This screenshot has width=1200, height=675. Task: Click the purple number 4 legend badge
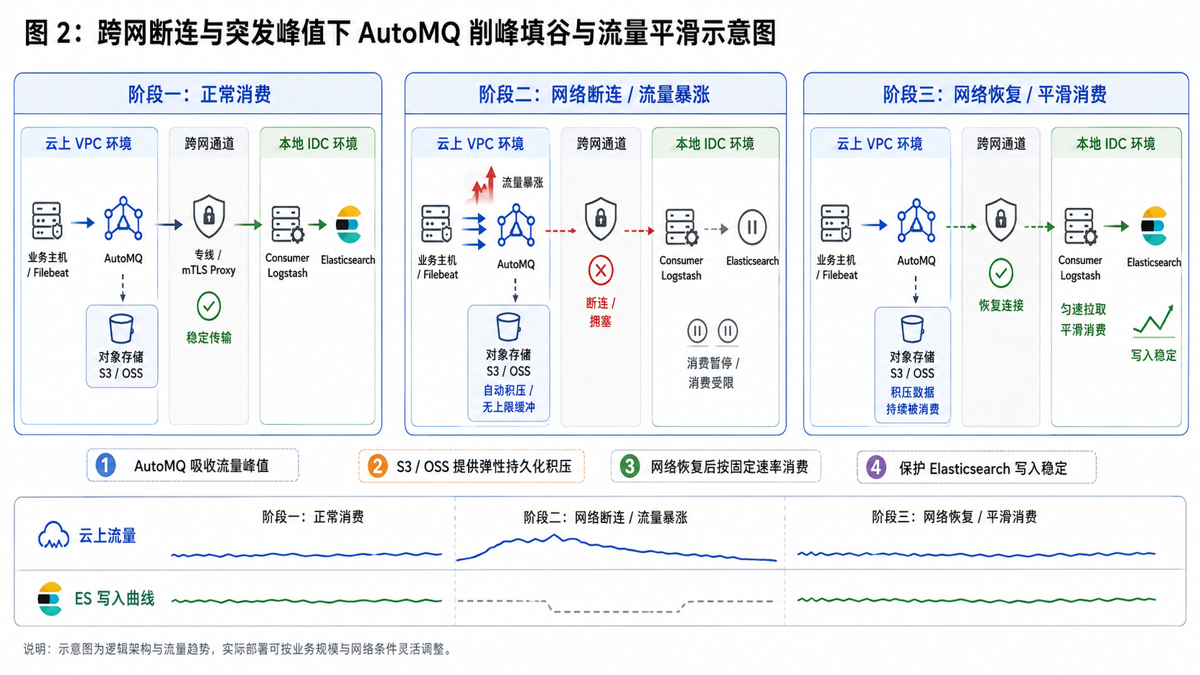point(876,468)
